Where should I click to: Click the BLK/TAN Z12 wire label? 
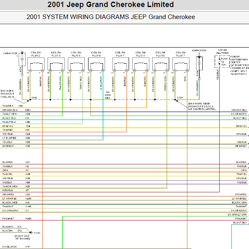click(x=12, y=230)
